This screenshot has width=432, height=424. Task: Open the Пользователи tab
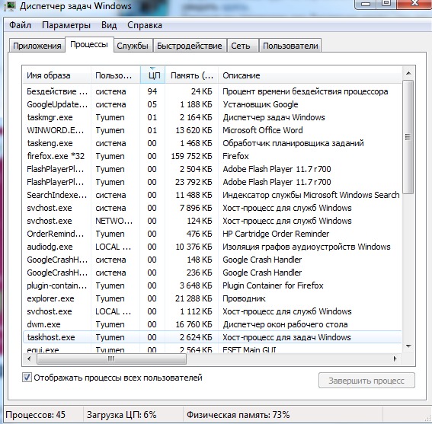tap(290, 46)
